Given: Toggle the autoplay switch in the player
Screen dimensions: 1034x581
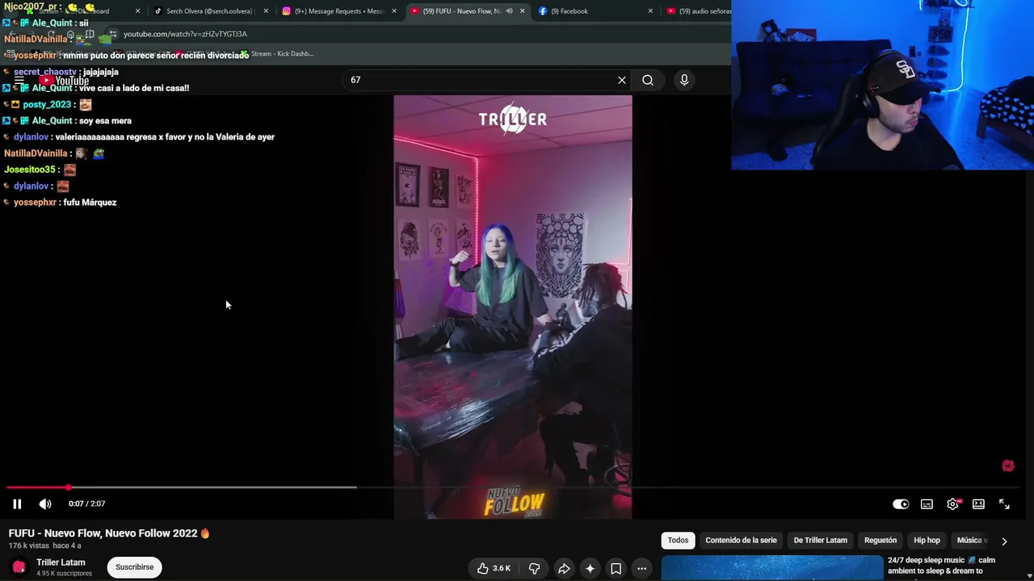Looking at the screenshot, I should click(x=901, y=504).
